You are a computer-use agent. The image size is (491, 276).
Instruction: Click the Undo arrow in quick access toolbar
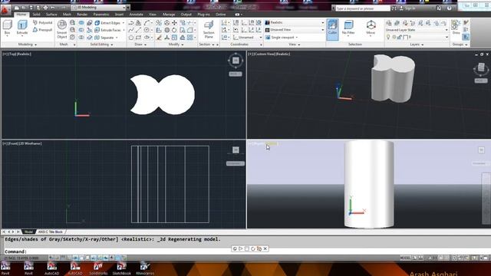[53, 8]
